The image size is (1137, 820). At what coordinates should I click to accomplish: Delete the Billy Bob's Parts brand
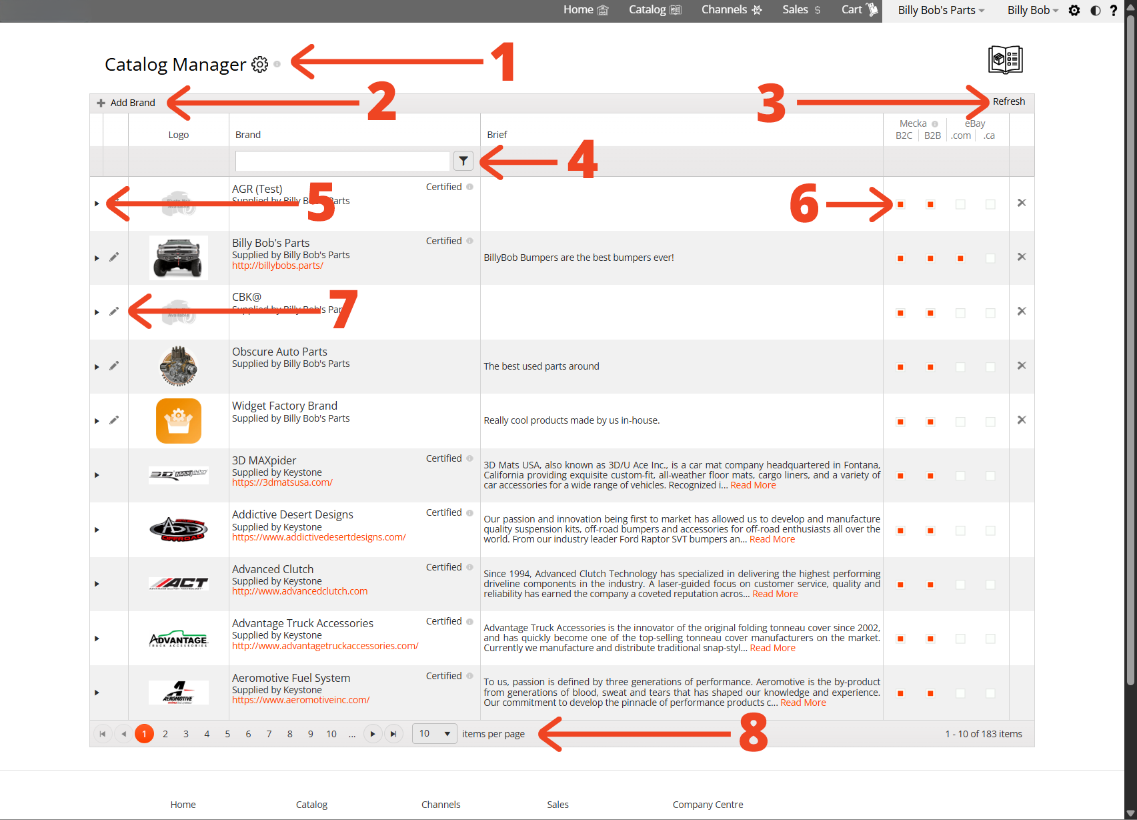(1022, 257)
